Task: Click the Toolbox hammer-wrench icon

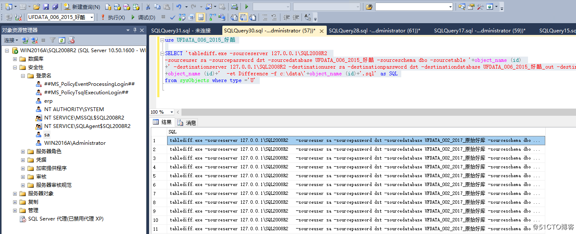Action: point(480,7)
